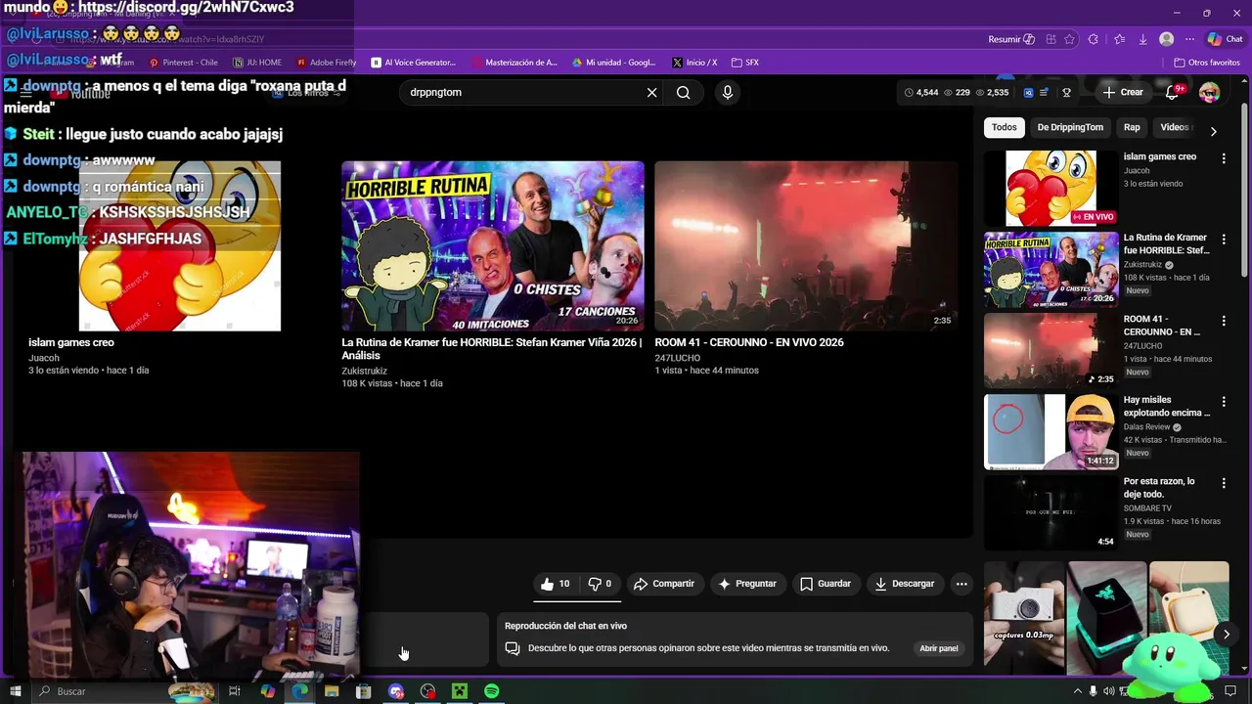Select the Videos filter chip
Image resolution: width=1252 pixels, height=704 pixels.
1174,127
